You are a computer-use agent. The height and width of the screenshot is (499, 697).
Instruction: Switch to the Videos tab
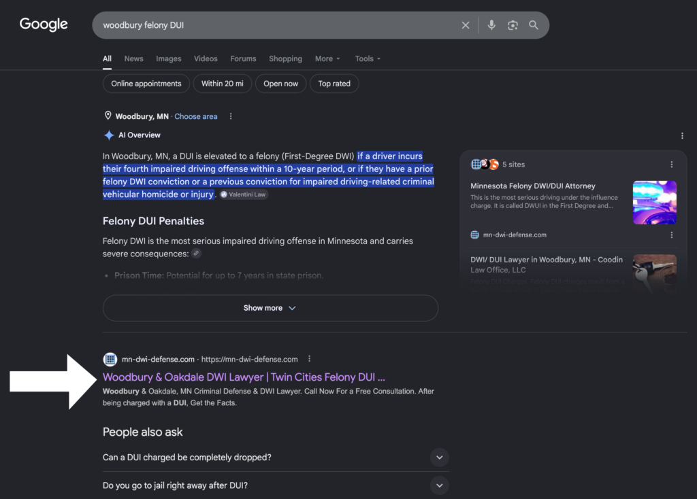click(x=206, y=58)
